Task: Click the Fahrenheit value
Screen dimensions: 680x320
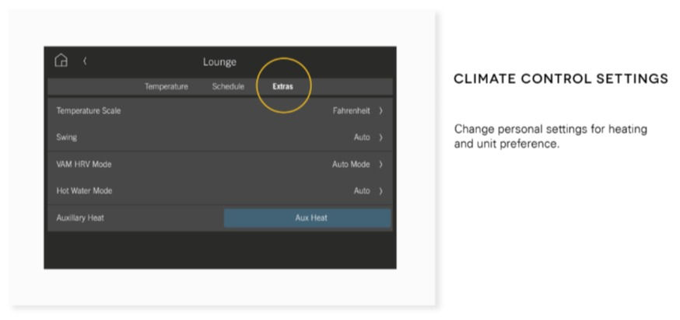Action: (x=351, y=111)
